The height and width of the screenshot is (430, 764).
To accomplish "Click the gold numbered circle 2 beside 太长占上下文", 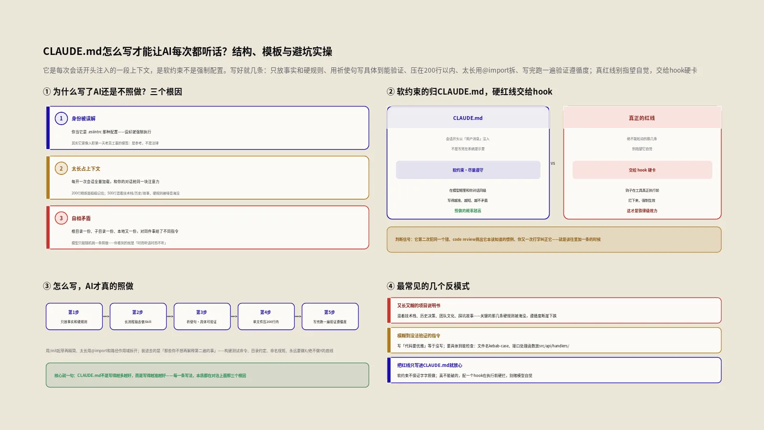I will click(x=61, y=168).
